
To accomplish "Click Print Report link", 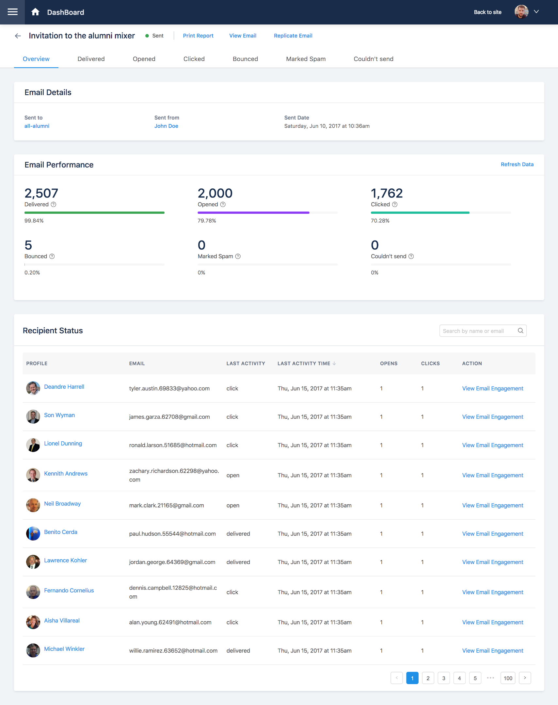I will 198,36.
